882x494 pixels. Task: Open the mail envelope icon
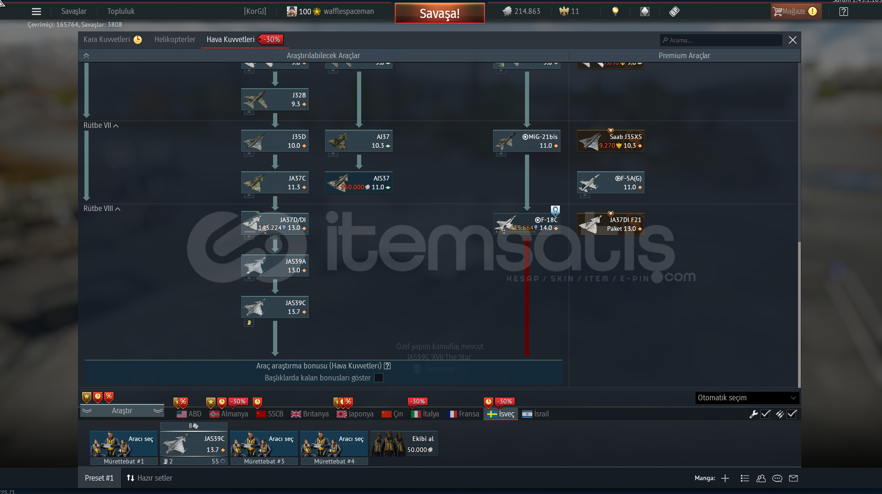793,478
